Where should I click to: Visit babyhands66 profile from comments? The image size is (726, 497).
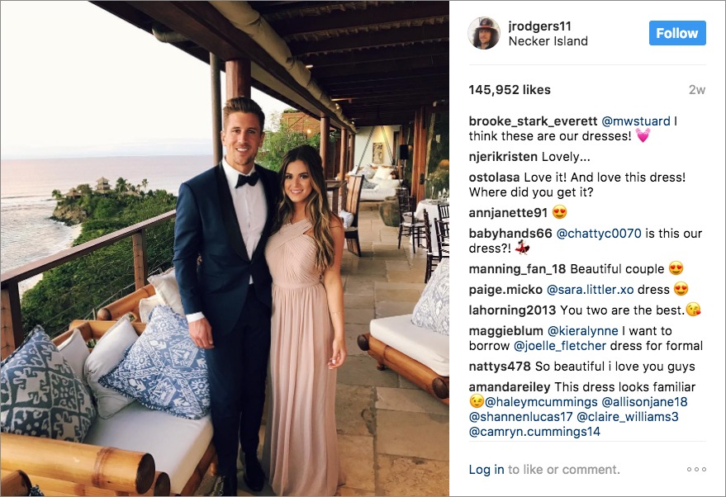coord(510,234)
